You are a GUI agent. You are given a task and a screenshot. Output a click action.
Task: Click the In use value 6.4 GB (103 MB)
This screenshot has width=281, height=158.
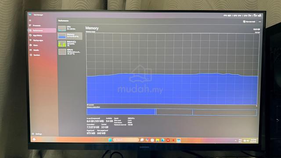click(x=95, y=121)
